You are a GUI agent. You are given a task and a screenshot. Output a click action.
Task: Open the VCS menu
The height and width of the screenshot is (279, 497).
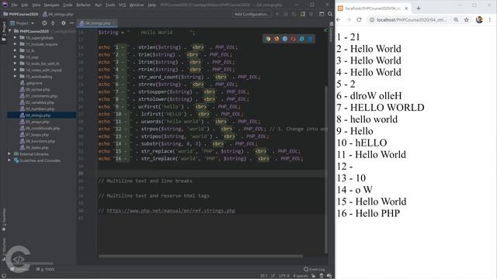click(123, 5)
